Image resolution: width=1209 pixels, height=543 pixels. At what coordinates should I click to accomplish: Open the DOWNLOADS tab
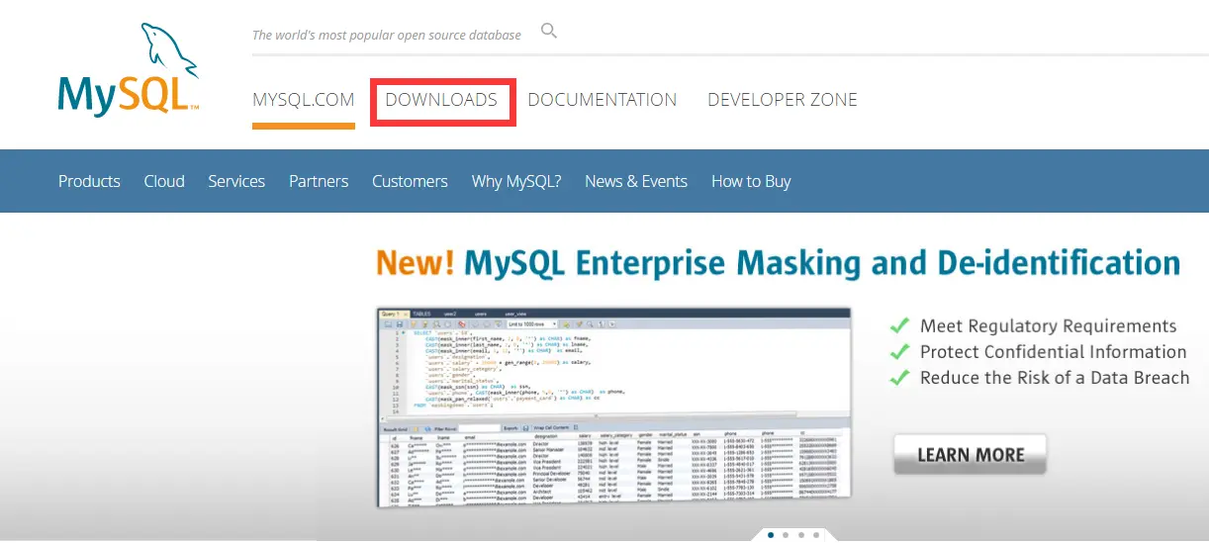coord(441,100)
